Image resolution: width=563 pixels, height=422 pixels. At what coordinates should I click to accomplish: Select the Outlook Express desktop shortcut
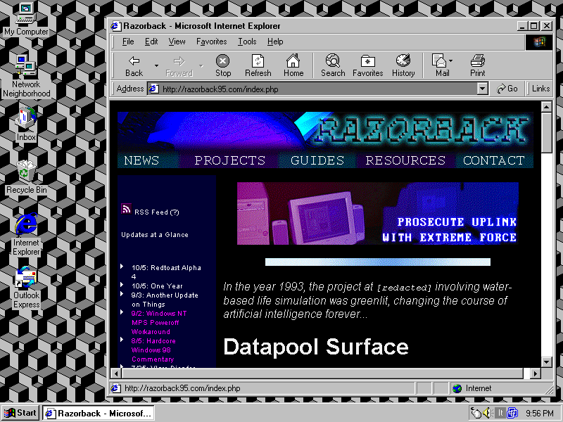pos(26,287)
